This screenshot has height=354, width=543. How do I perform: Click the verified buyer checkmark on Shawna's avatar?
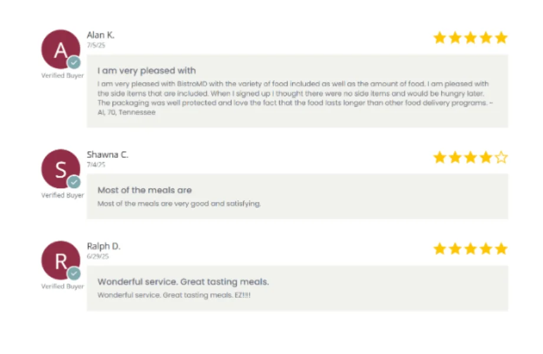[x=74, y=182]
